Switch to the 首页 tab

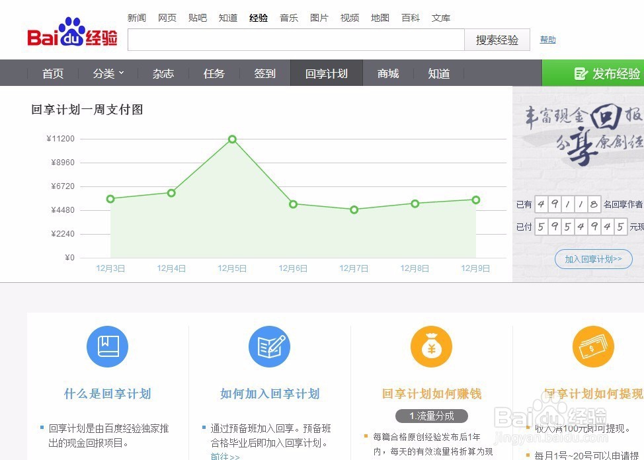tap(53, 73)
